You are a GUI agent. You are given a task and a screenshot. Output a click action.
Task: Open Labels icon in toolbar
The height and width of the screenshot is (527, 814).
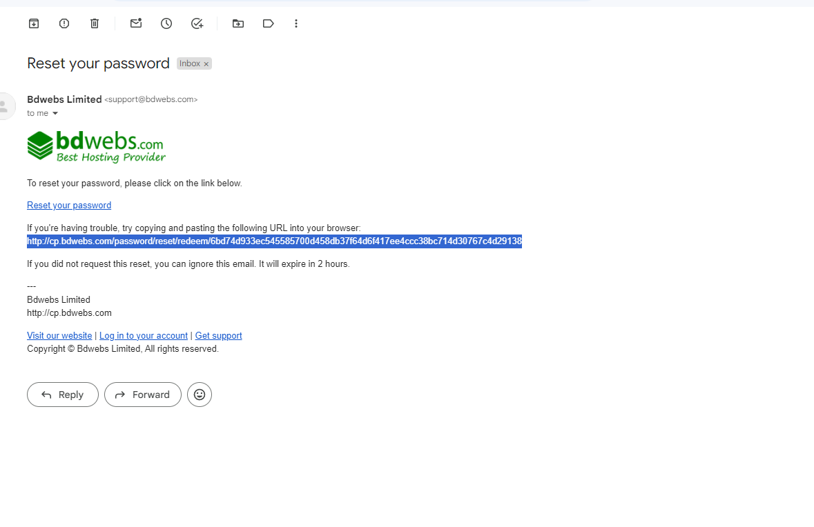pos(269,23)
